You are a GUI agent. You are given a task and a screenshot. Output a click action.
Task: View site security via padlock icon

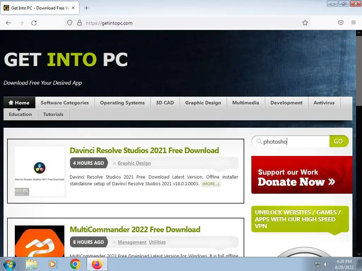[80, 23]
